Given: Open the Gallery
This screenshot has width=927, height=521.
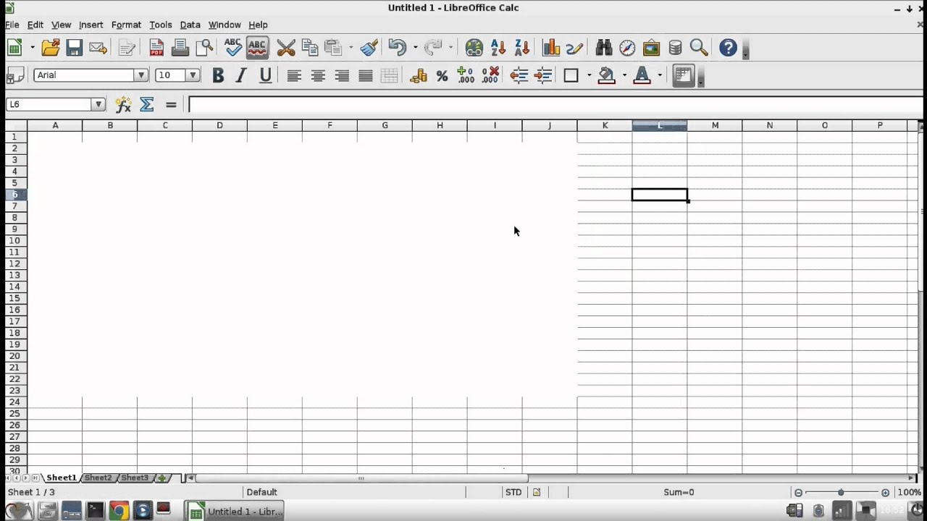Looking at the screenshot, I should (651, 48).
